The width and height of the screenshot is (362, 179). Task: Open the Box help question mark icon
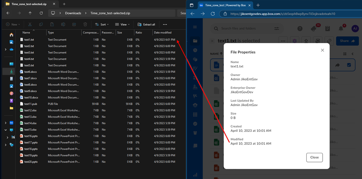300,29
